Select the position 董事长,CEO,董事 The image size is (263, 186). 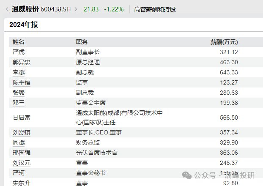[99, 132]
